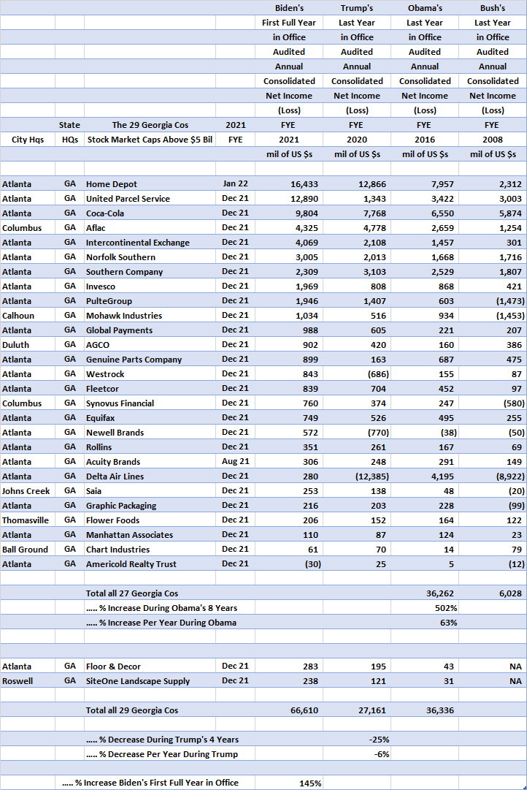The width and height of the screenshot is (527, 790).
Task: Select the 63% per year value
Action: point(448,622)
